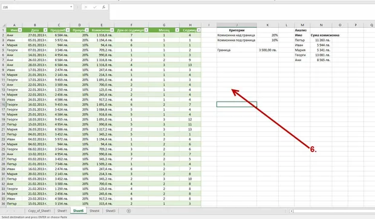The width and height of the screenshot is (375, 219).
Task: Open the filter dropdown for Име column
Action: 20,30
